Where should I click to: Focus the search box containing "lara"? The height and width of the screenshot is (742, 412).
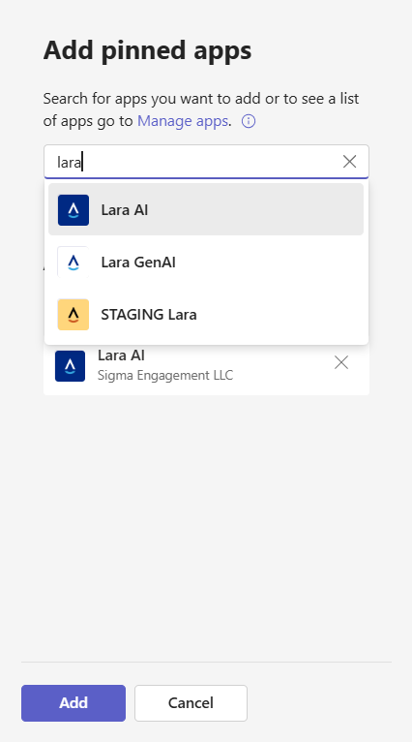coord(206,162)
